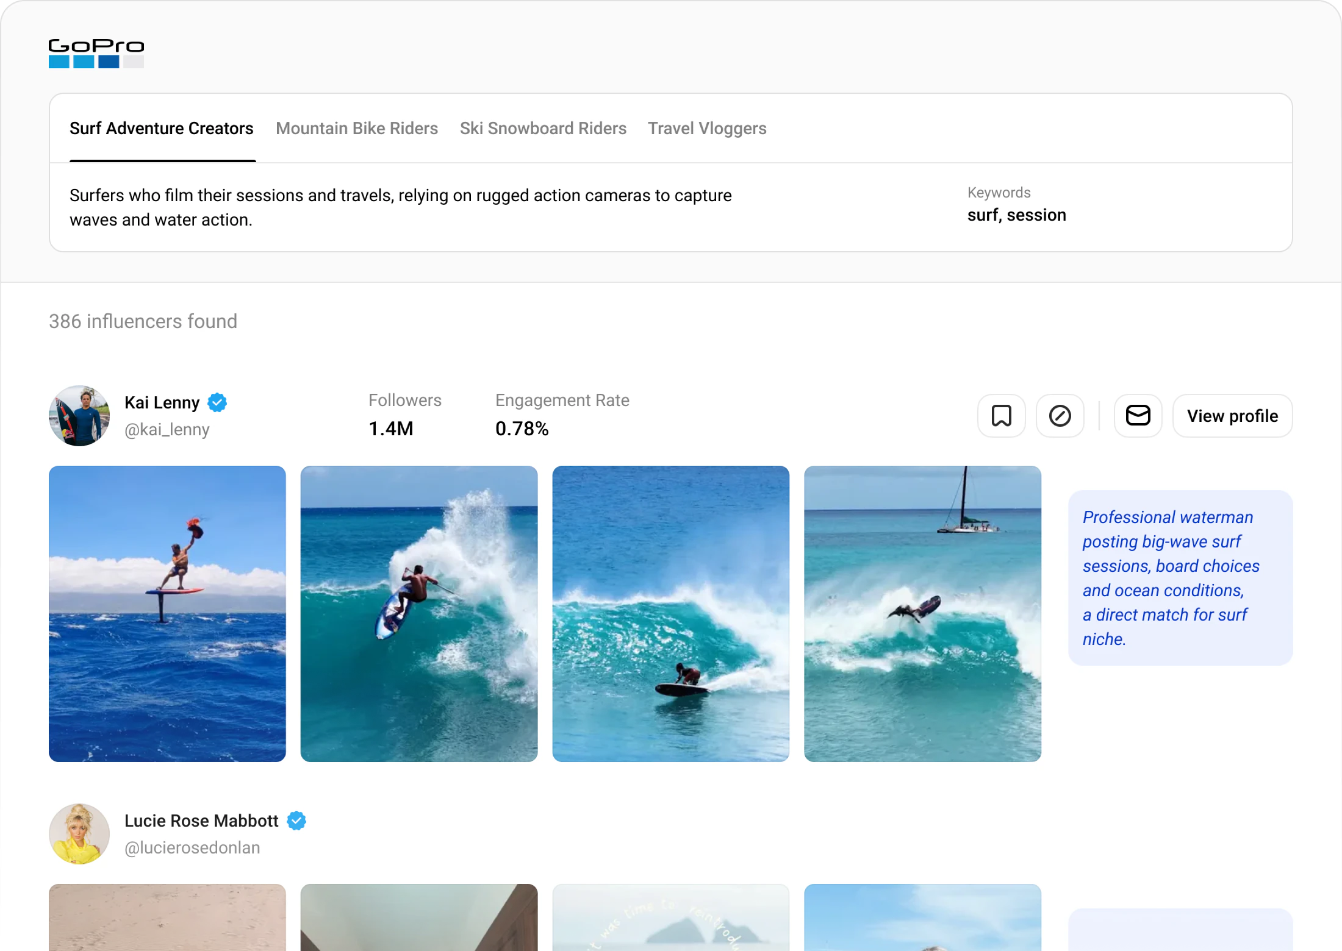Click the Keywords label
Image resolution: width=1342 pixels, height=951 pixels.
999,193
